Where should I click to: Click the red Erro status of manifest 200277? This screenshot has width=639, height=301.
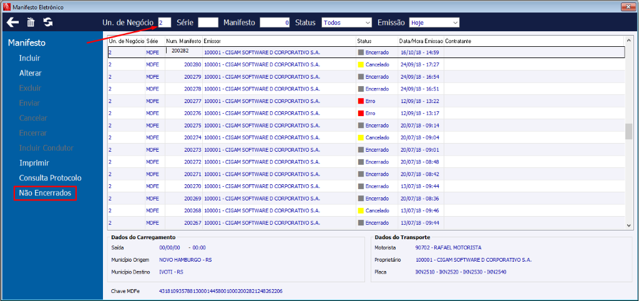coord(367,101)
